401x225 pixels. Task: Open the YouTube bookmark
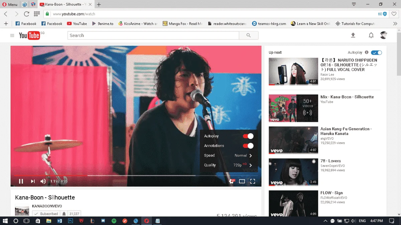(77, 24)
